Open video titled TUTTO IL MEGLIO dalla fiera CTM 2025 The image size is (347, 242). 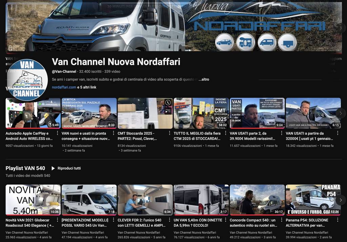197,136
